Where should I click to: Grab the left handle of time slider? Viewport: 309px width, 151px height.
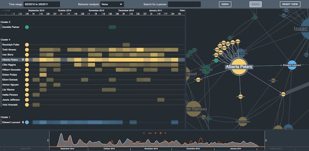pyautogui.click(x=48, y=140)
